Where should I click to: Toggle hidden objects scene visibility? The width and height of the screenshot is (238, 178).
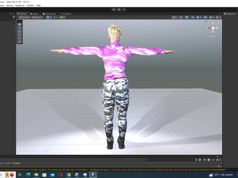pyautogui.click(x=205, y=17)
